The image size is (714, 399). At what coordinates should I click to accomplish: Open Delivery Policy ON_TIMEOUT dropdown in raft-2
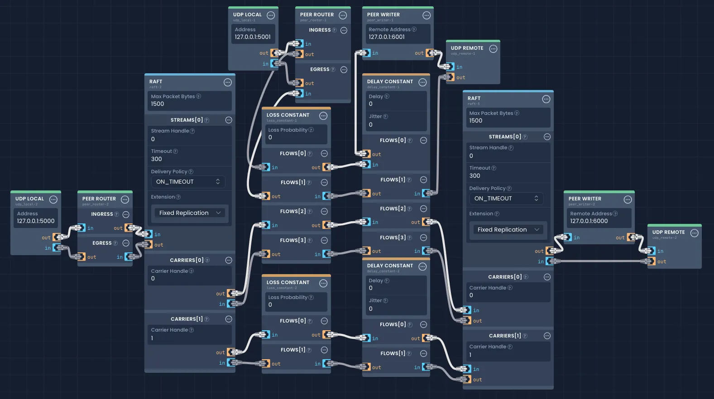pyautogui.click(x=188, y=182)
